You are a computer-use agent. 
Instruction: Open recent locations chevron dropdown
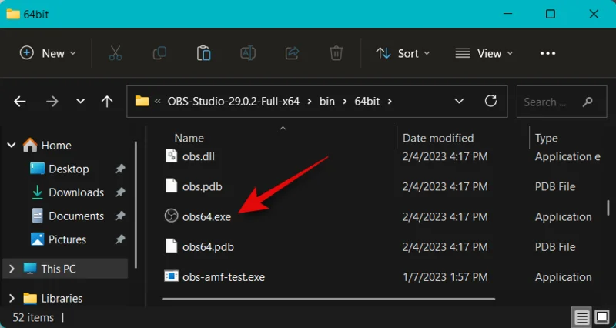(81, 102)
